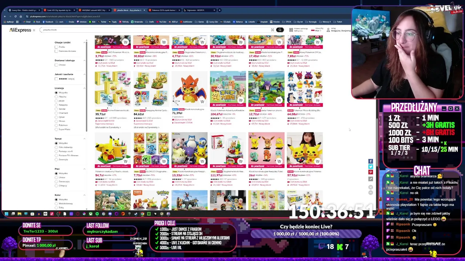Open the Windows Start menu

coord(6,214)
